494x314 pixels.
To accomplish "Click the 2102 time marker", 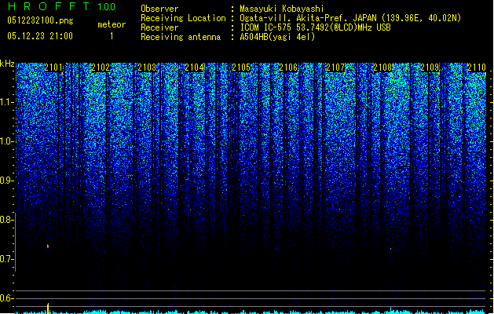I will [101, 68].
